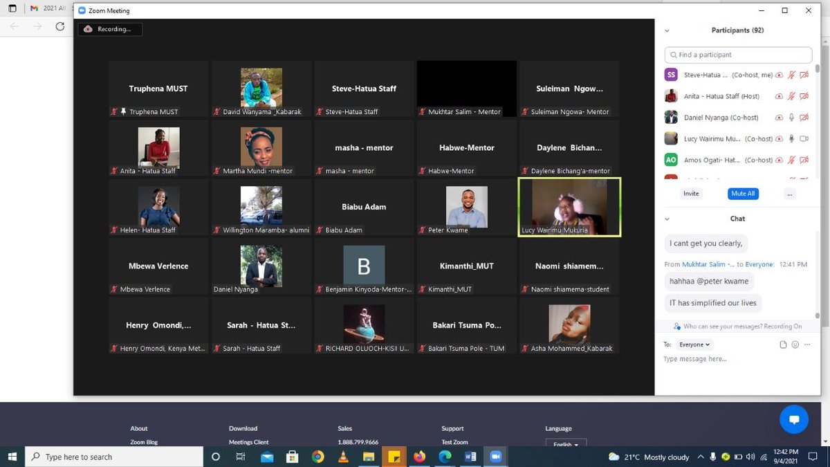Open Firefox from the taskbar

[x=419, y=457]
